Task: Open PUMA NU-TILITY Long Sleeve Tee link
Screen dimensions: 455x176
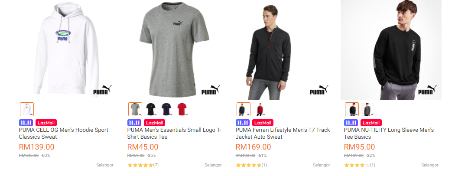Action: [x=389, y=133]
